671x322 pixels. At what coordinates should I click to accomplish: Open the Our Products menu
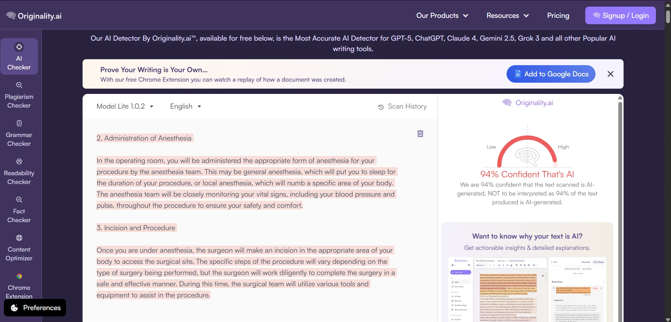[442, 15]
